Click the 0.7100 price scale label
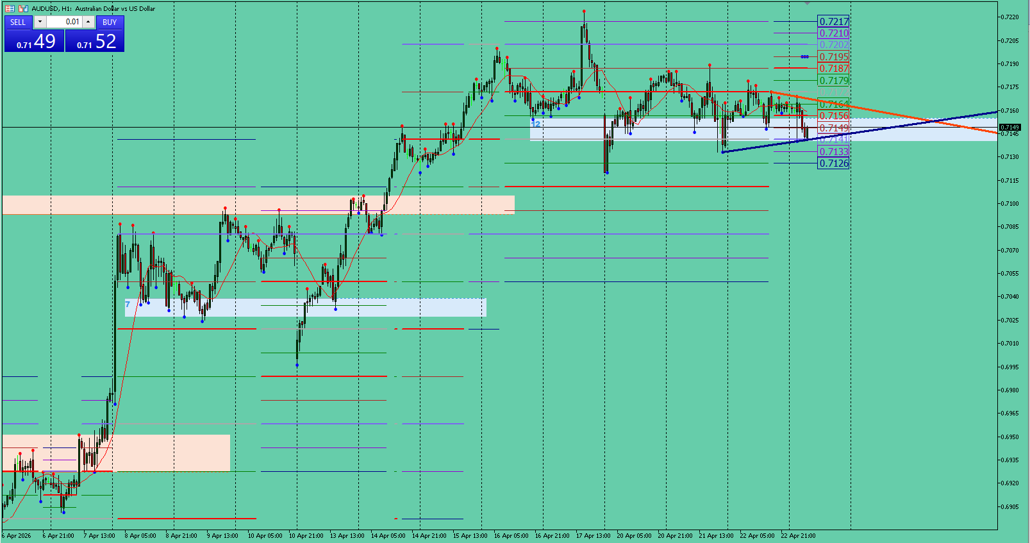The image size is (1030, 543). [x=1010, y=204]
